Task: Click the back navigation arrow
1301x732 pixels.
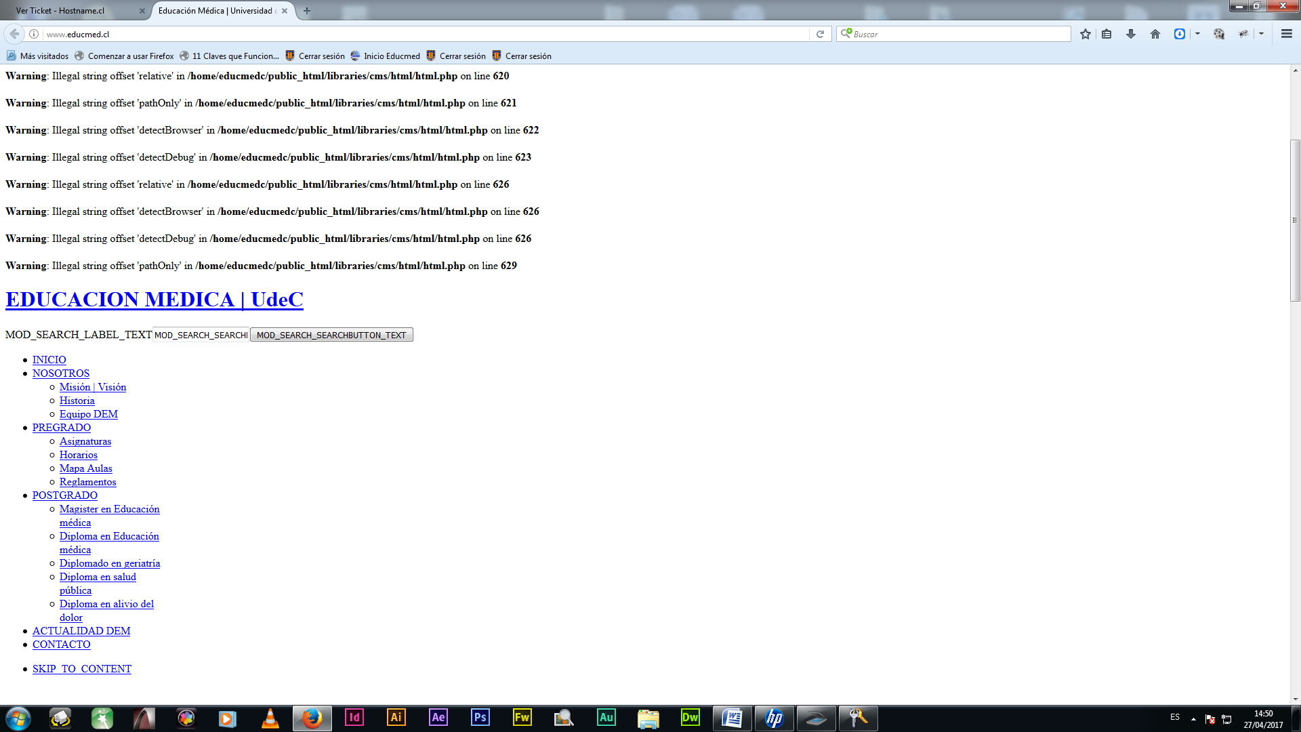Action: (x=14, y=34)
